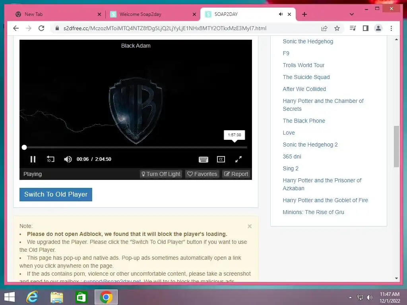Click the address bar URL
The image size is (407, 305).
pyautogui.click(x=165, y=28)
